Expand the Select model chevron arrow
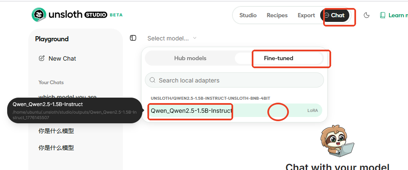 click(195, 38)
